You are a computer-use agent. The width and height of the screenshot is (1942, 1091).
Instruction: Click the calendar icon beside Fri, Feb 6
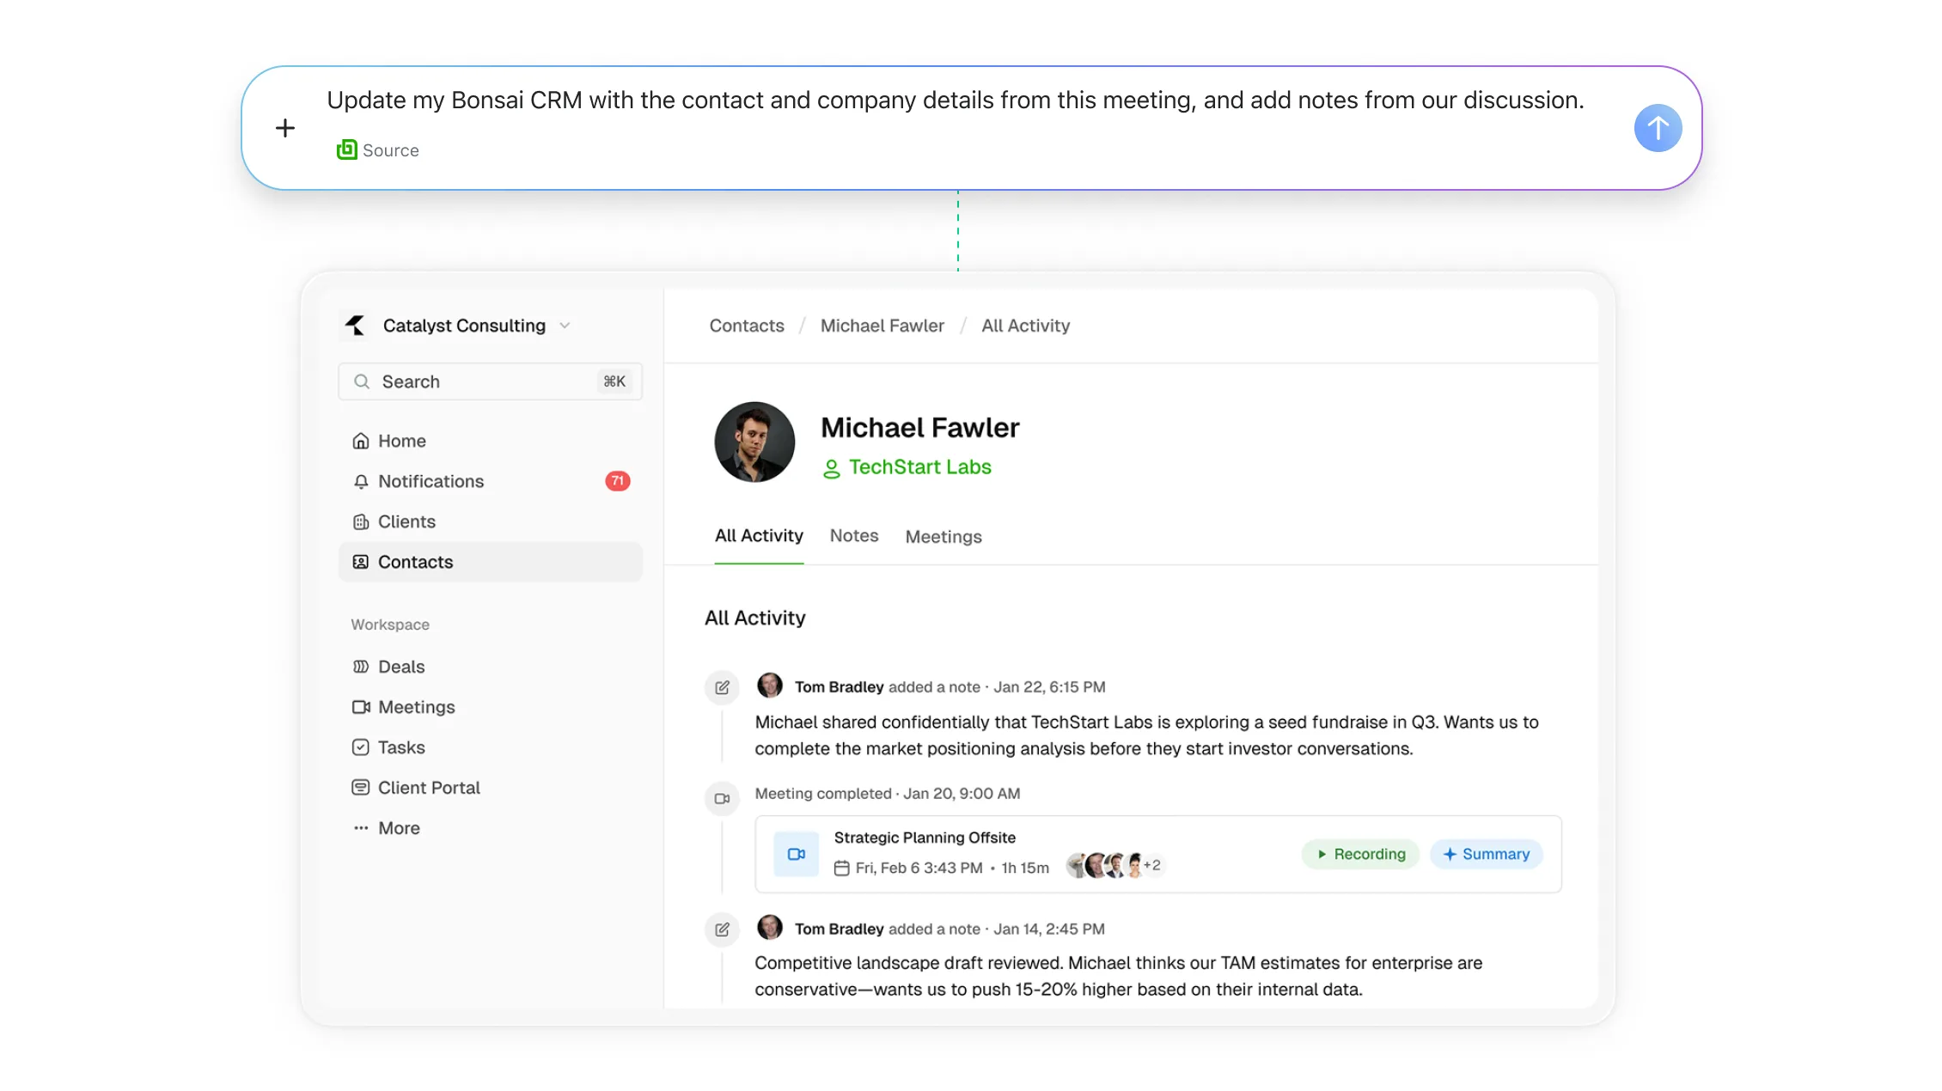tap(842, 868)
